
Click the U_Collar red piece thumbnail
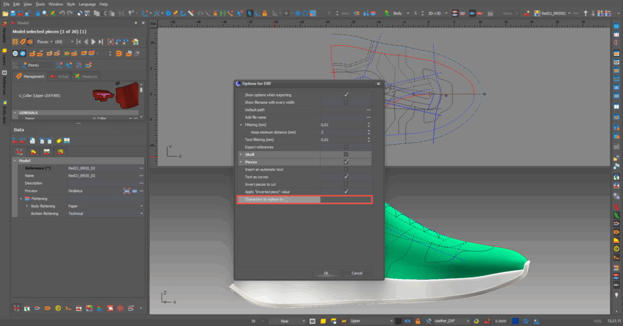coord(104,95)
